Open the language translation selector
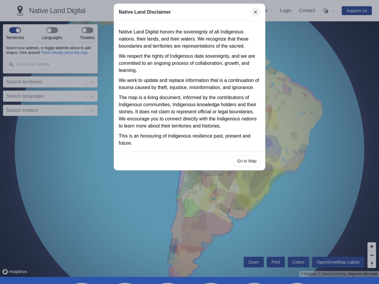 tap(326, 11)
